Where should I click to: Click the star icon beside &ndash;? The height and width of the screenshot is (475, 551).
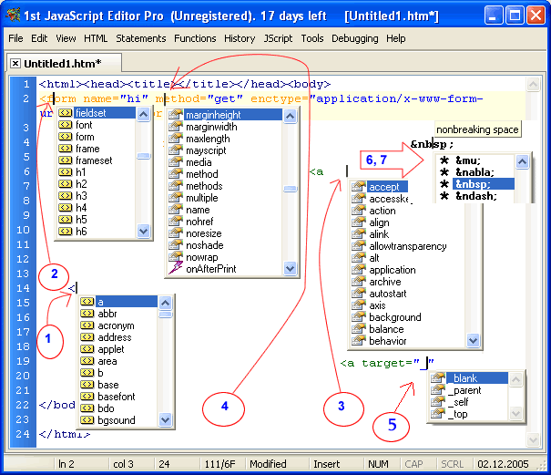point(444,196)
